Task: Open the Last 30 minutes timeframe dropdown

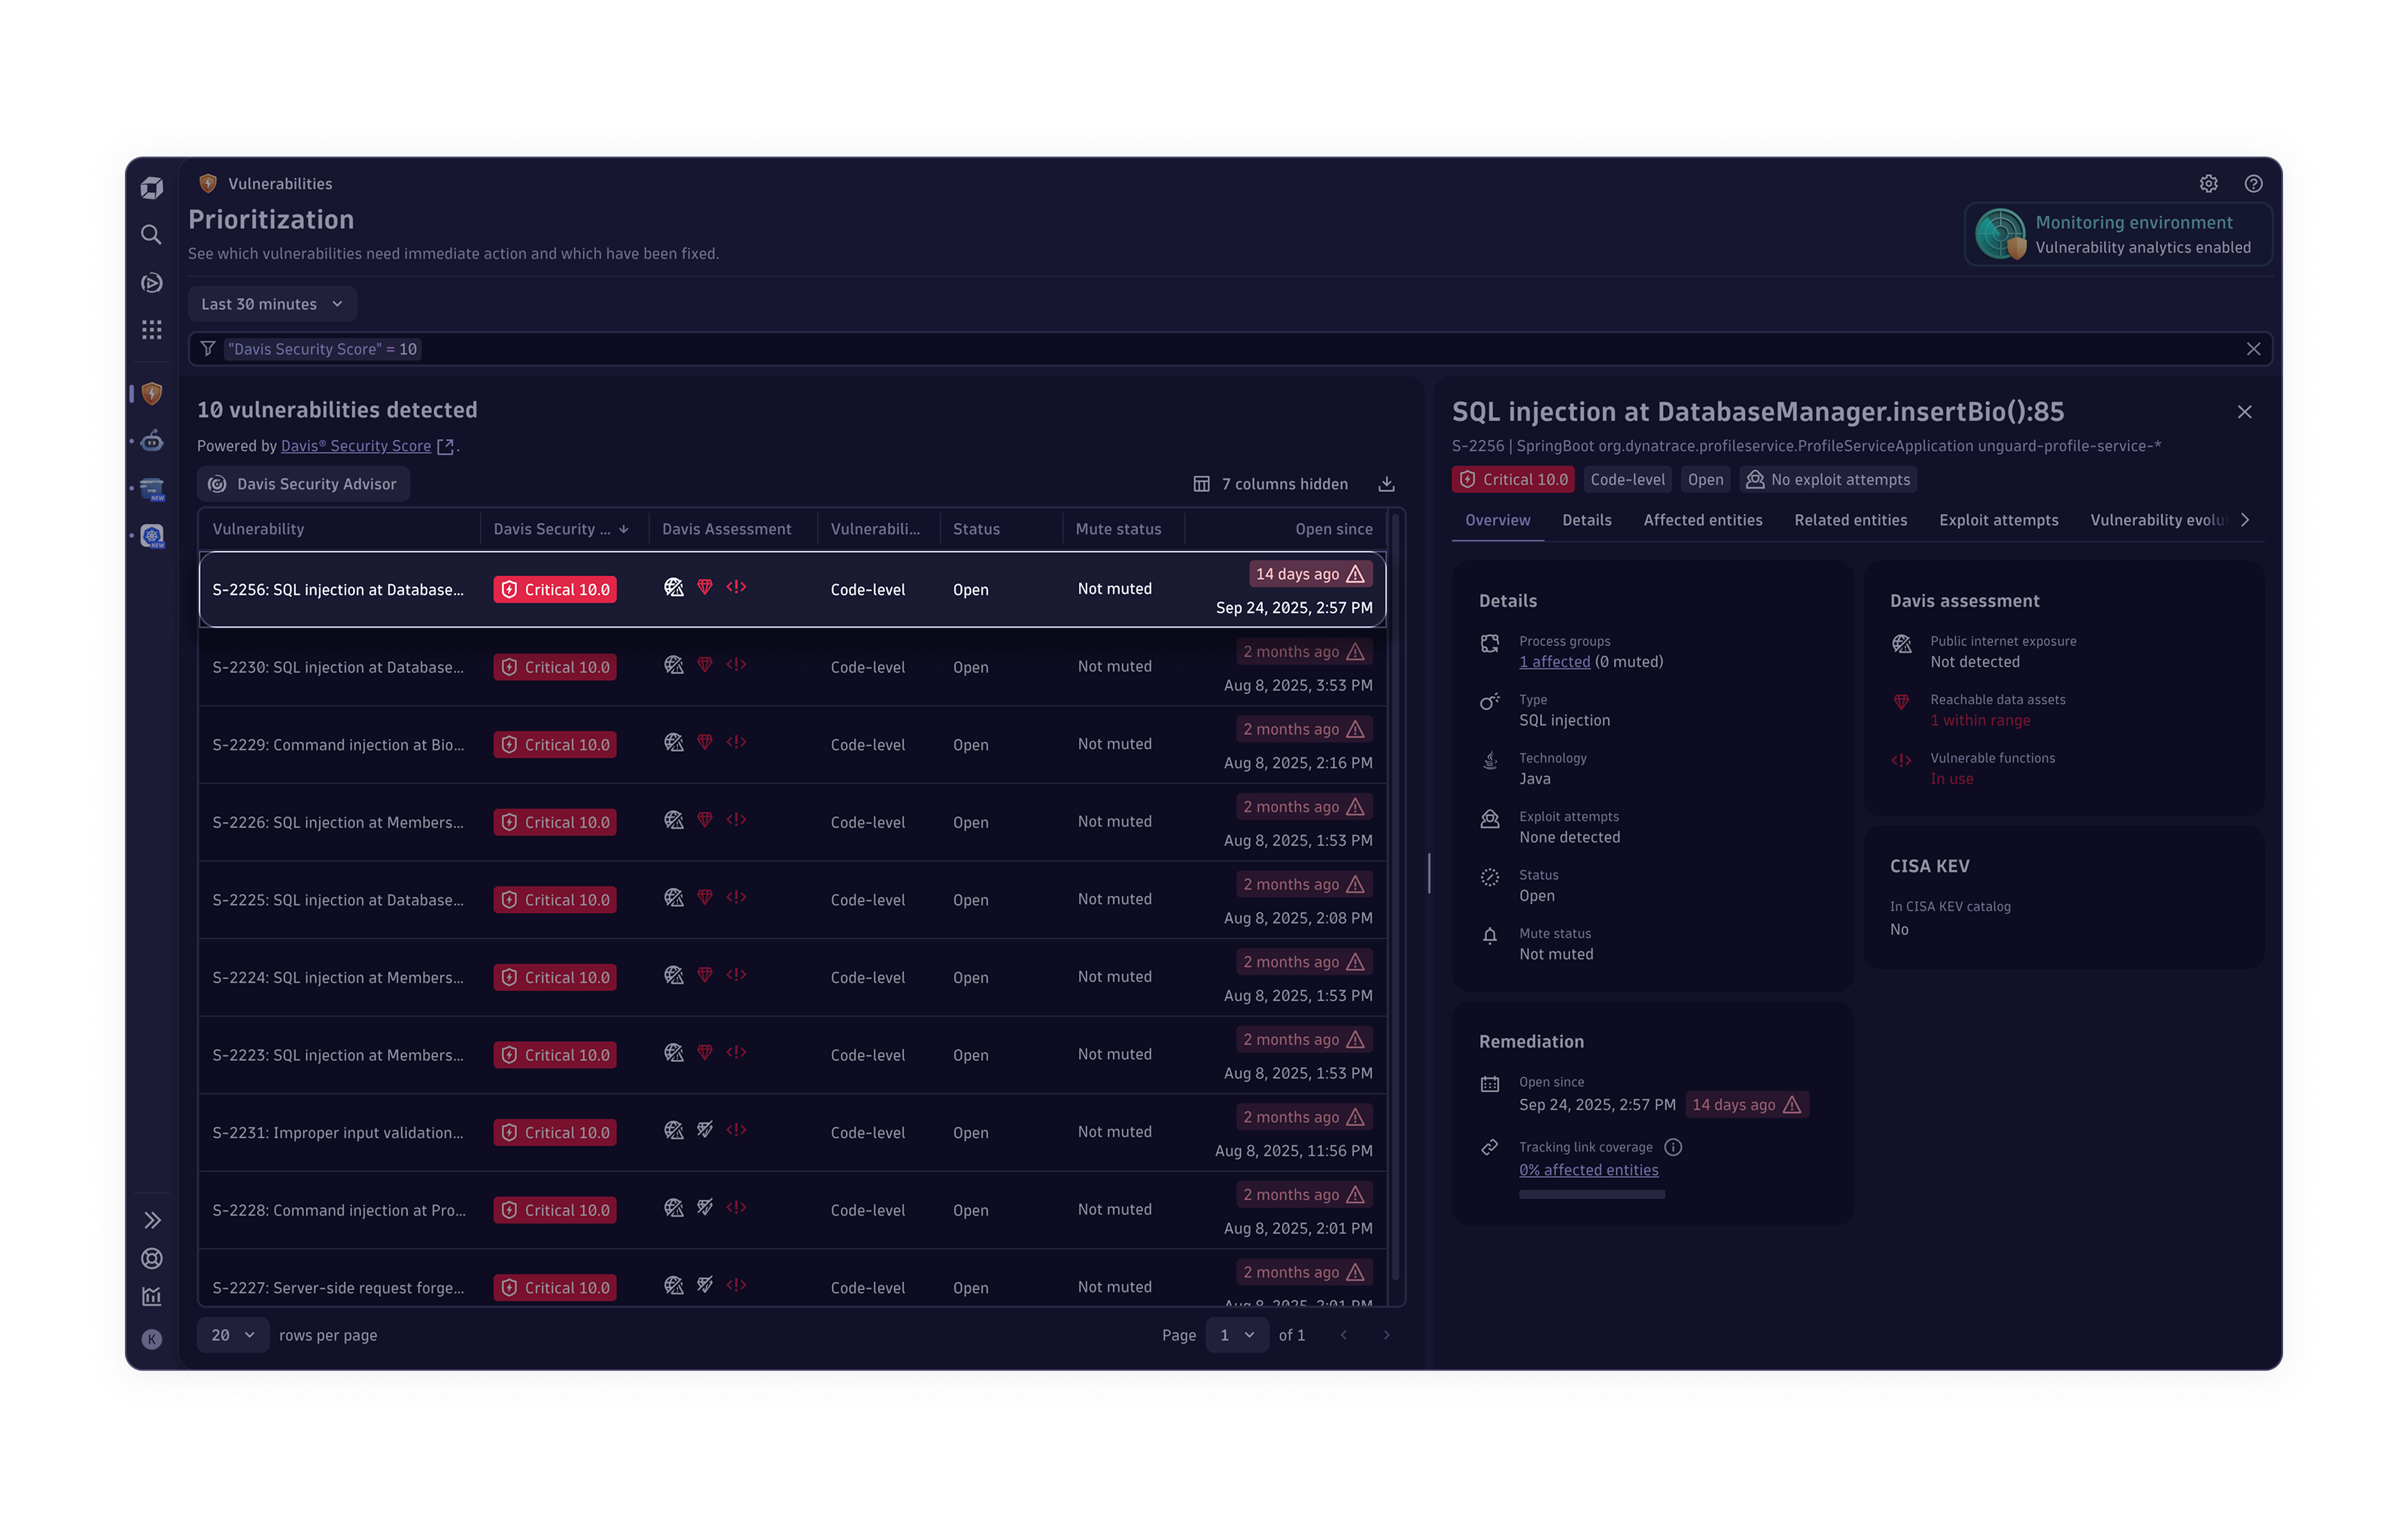Action: coord(271,304)
